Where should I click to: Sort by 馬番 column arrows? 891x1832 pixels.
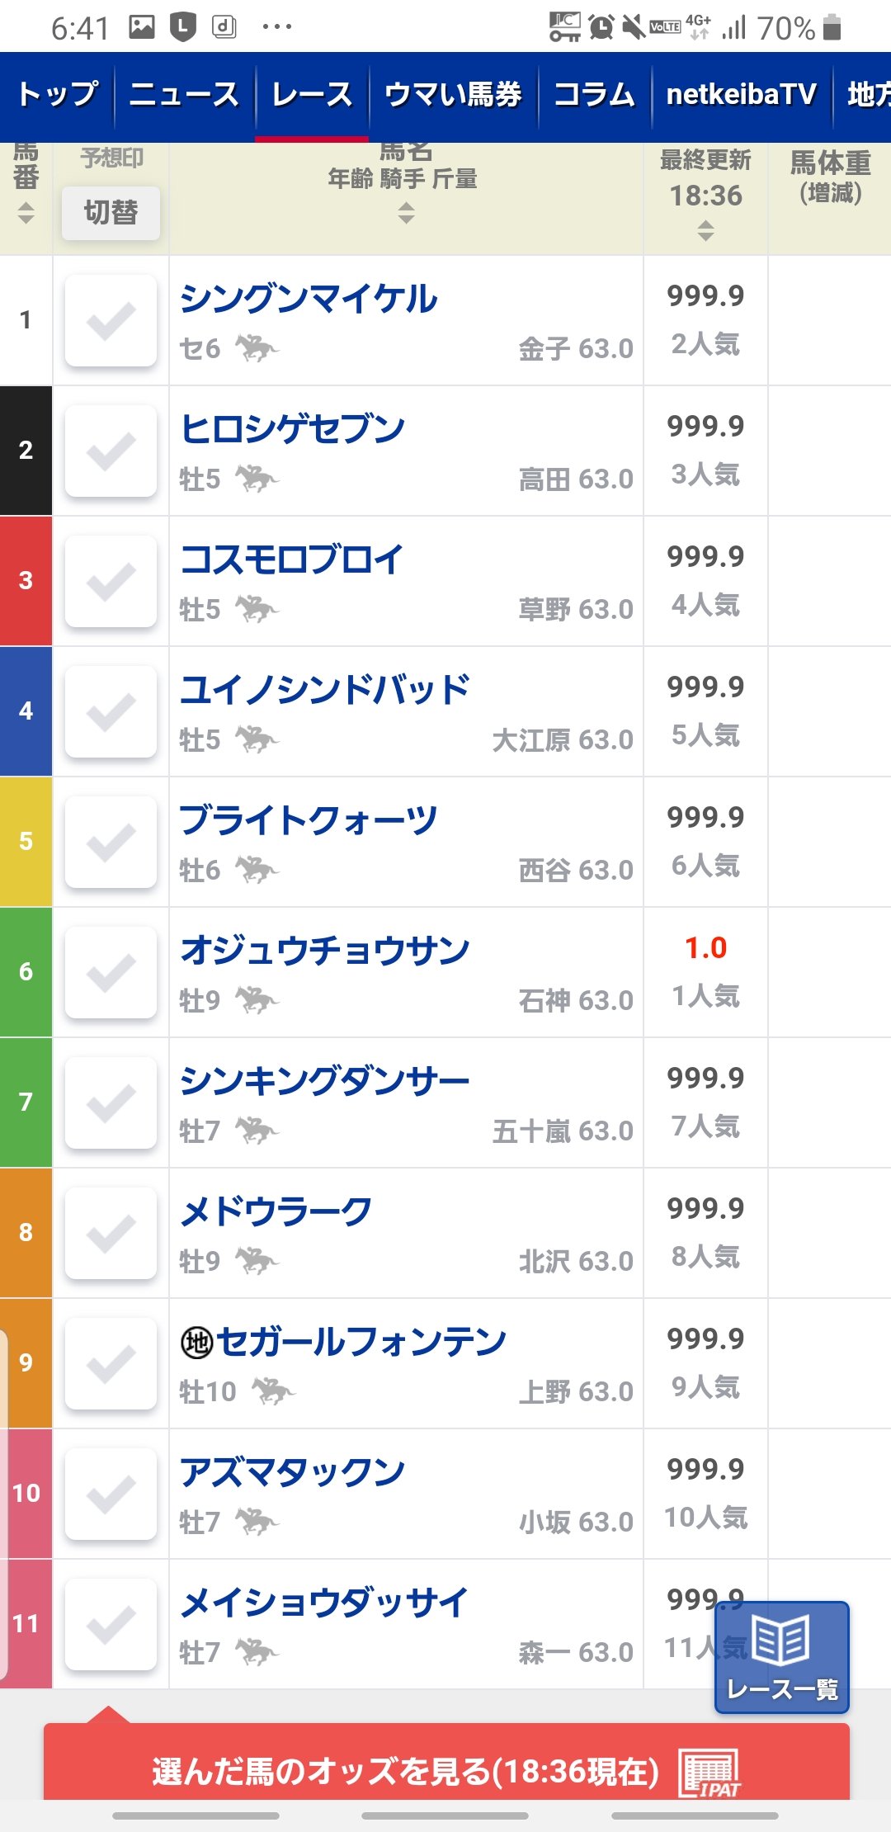pyautogui.click(x=26, y=213)
